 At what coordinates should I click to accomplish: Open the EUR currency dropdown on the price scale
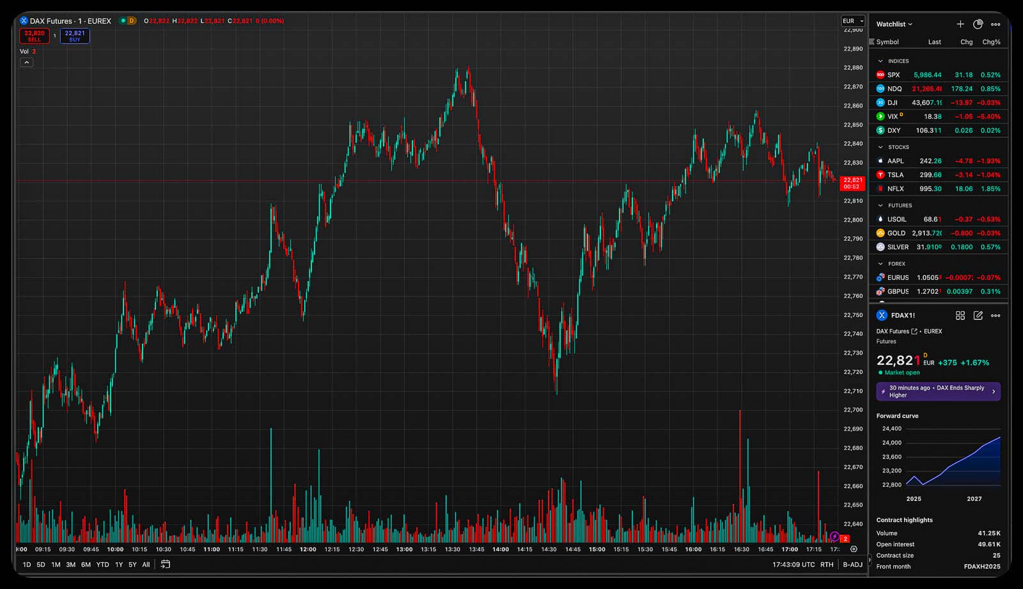[852, 21]
